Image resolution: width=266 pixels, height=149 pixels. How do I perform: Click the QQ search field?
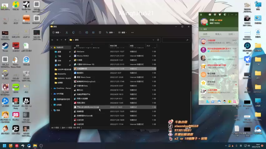(x=218, y=29)
